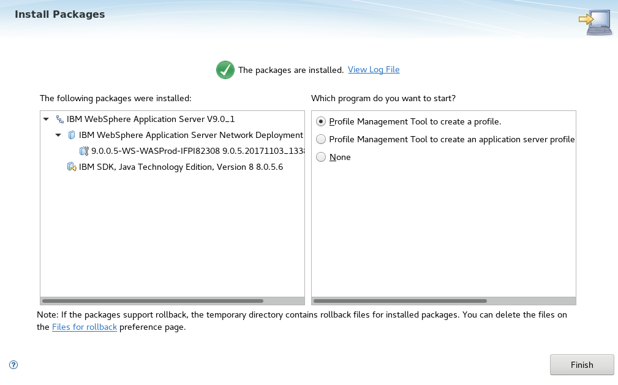Click the installed packages horizontal scrollbar
The image size is (618, 385).
(153, 301)
